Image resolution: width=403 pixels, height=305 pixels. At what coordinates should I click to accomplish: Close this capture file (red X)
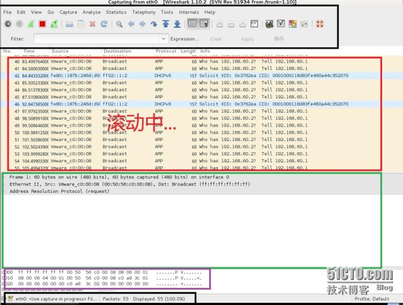click(92, 24)
